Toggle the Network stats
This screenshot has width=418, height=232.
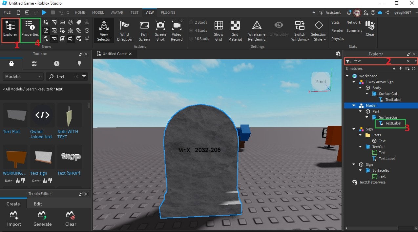[354, 22]
